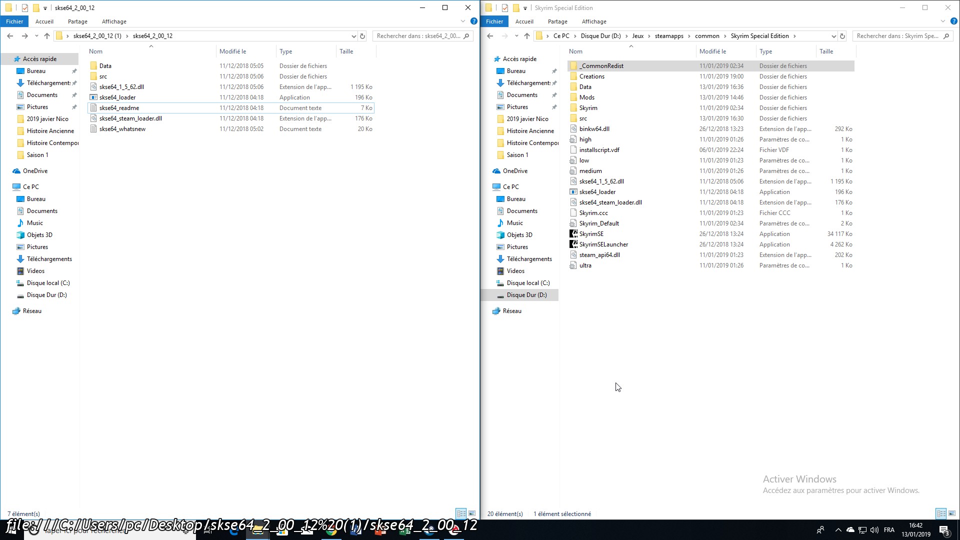The width and height of the screenshot is (960, 540).
Task: Open OneDrive in left window sidebar
Action: [35, 171]
